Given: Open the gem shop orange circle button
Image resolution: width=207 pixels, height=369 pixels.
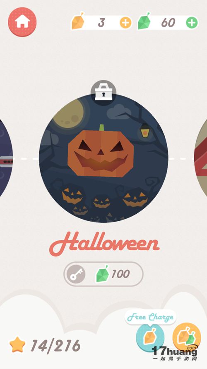Looking at the screenshot, I should tap(187, 337).
